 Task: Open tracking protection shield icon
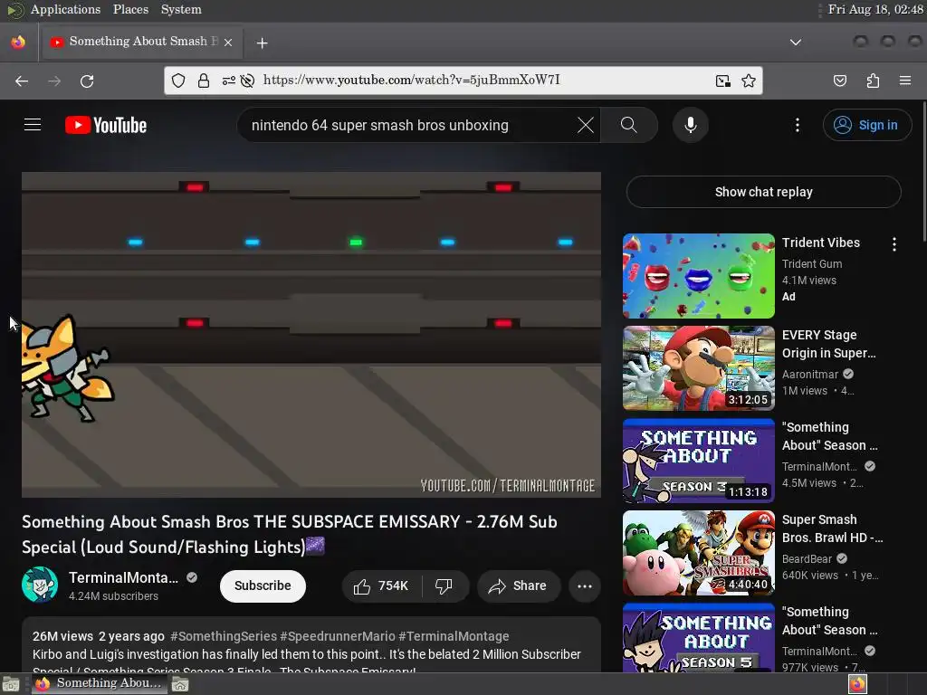[178, 81]
